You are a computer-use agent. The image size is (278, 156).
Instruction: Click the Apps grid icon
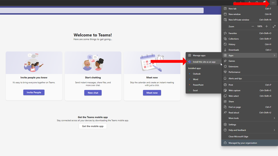(225, 55)
